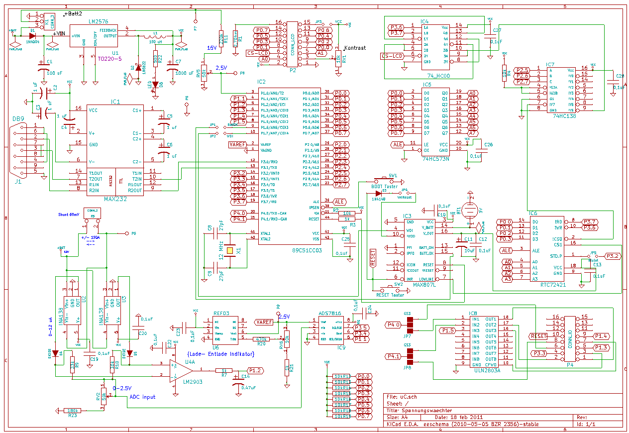Click the 15V voltage annotation
The height and width of the screenshot is (433, 629).
(211, 48)
